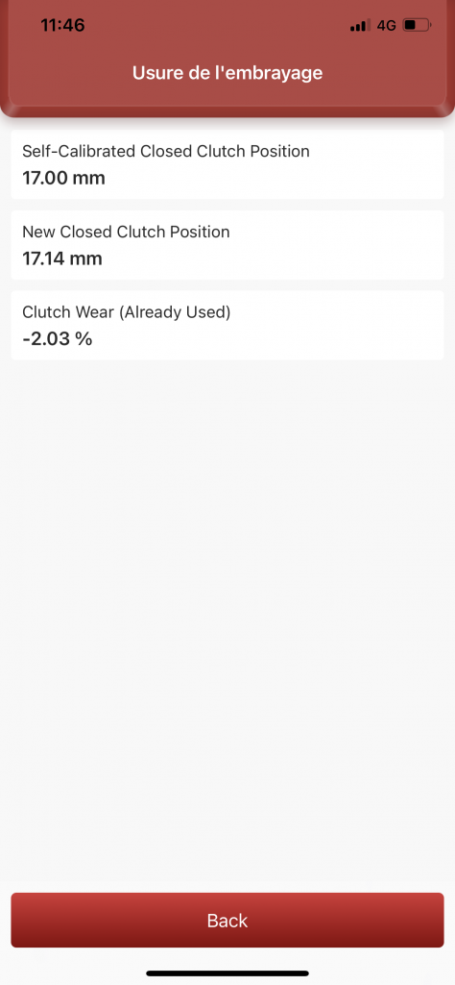The height and width of the screenshot is (985, 455).
Task: Tap the mm unit after 17.14
Action: click(88, 259)
